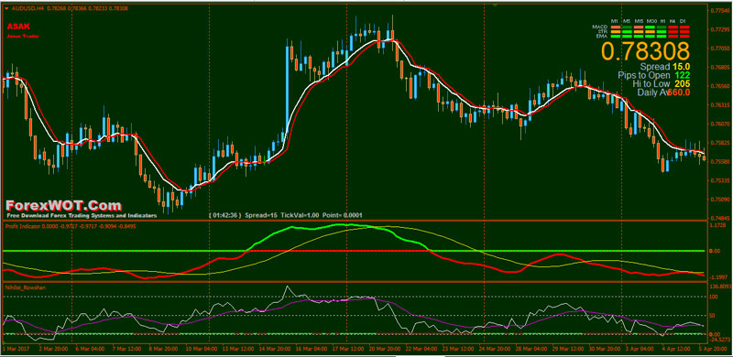Click the H4 timeframe header in the dashboard
This screenshot has height=357, width=733.
(673, 21)
